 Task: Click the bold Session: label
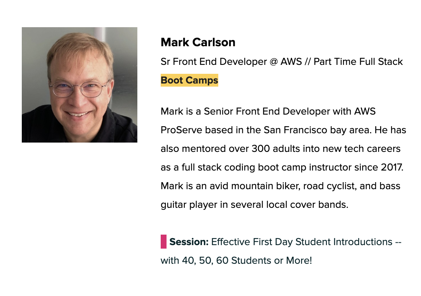coord(189,242)
